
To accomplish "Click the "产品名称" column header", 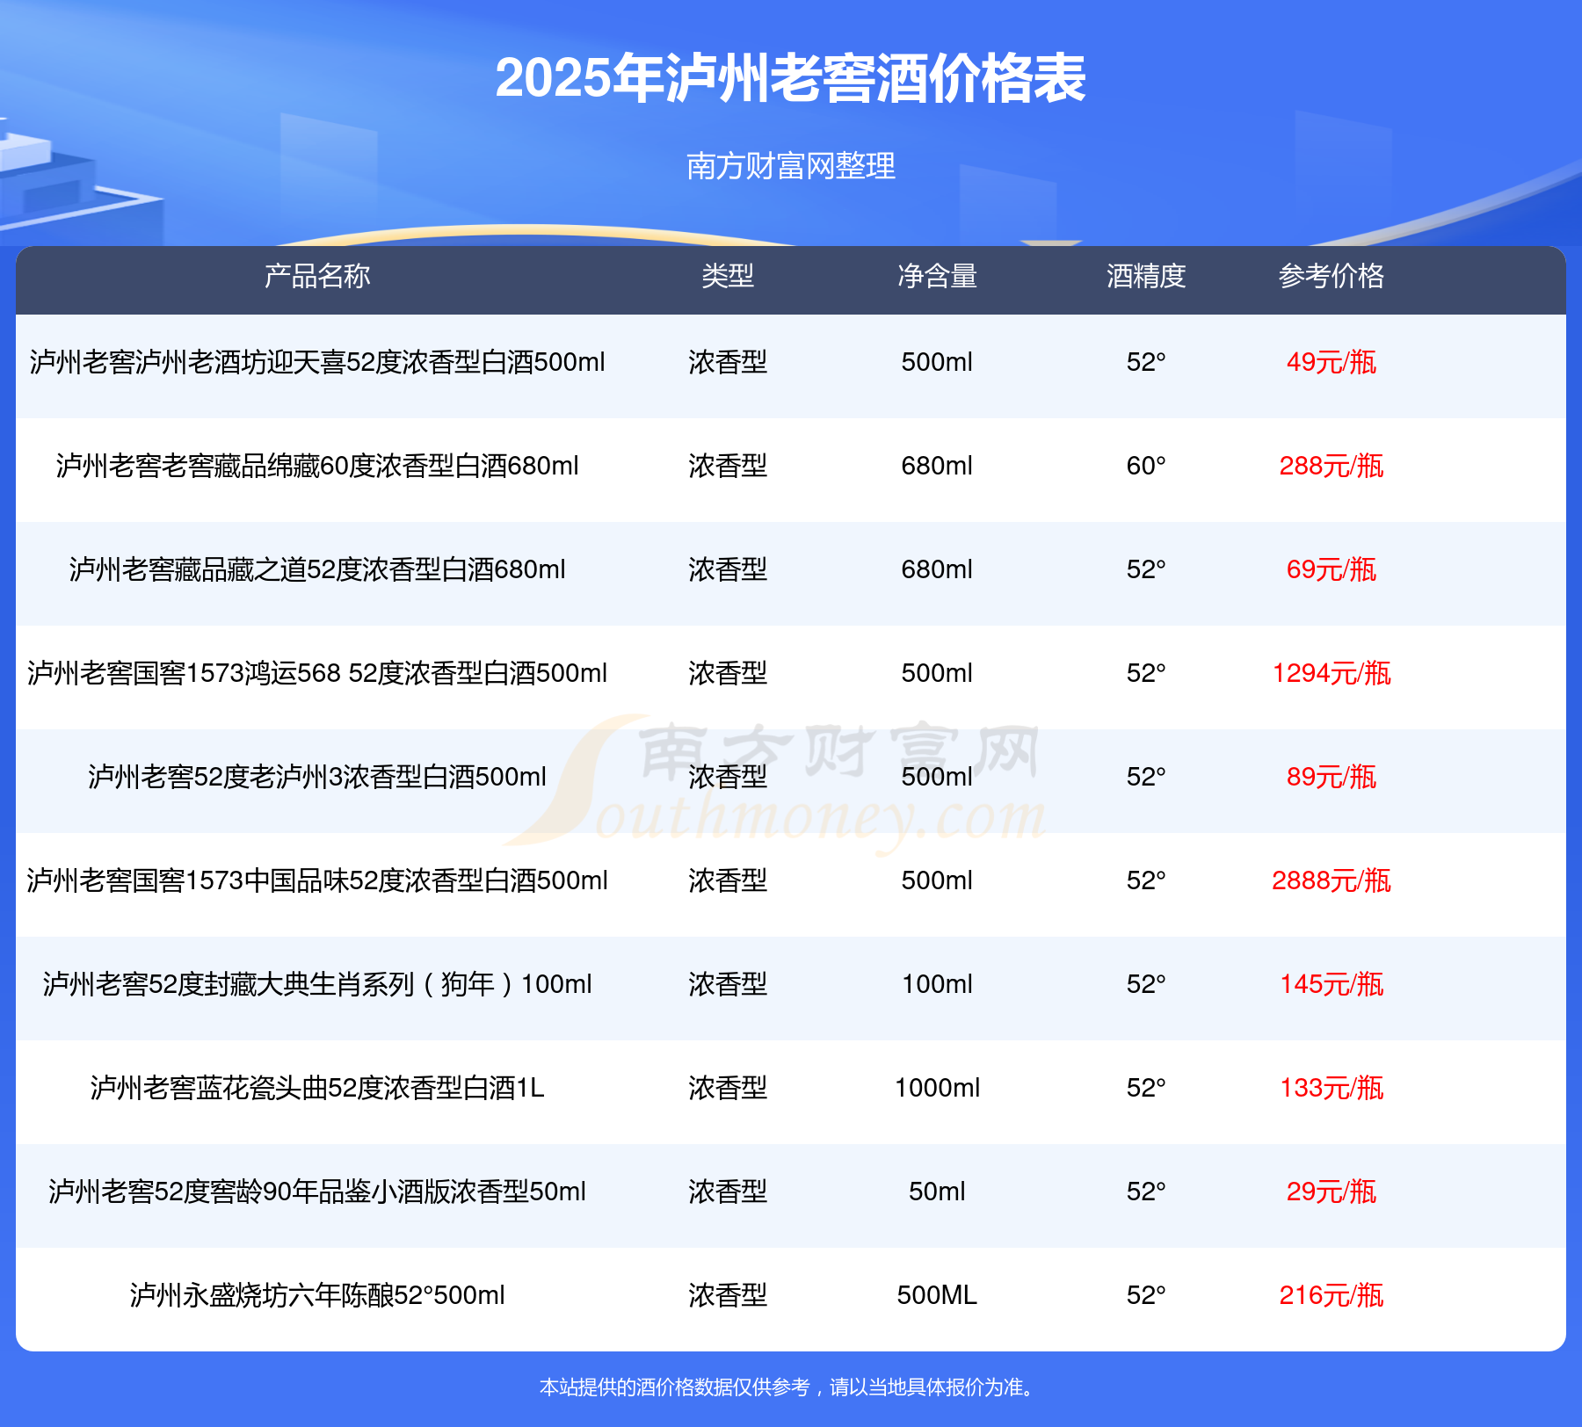I will coord(317,276).
